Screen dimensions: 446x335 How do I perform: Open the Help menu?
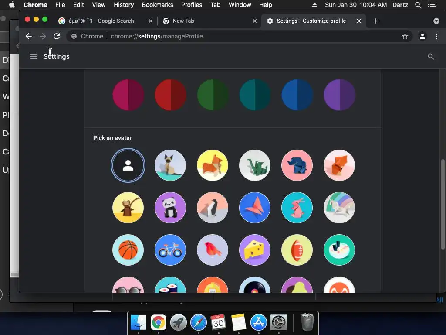pos(265,5)
